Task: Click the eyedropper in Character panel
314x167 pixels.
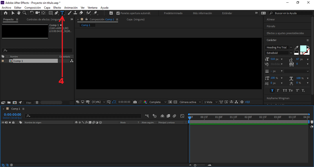Action: 296,47
